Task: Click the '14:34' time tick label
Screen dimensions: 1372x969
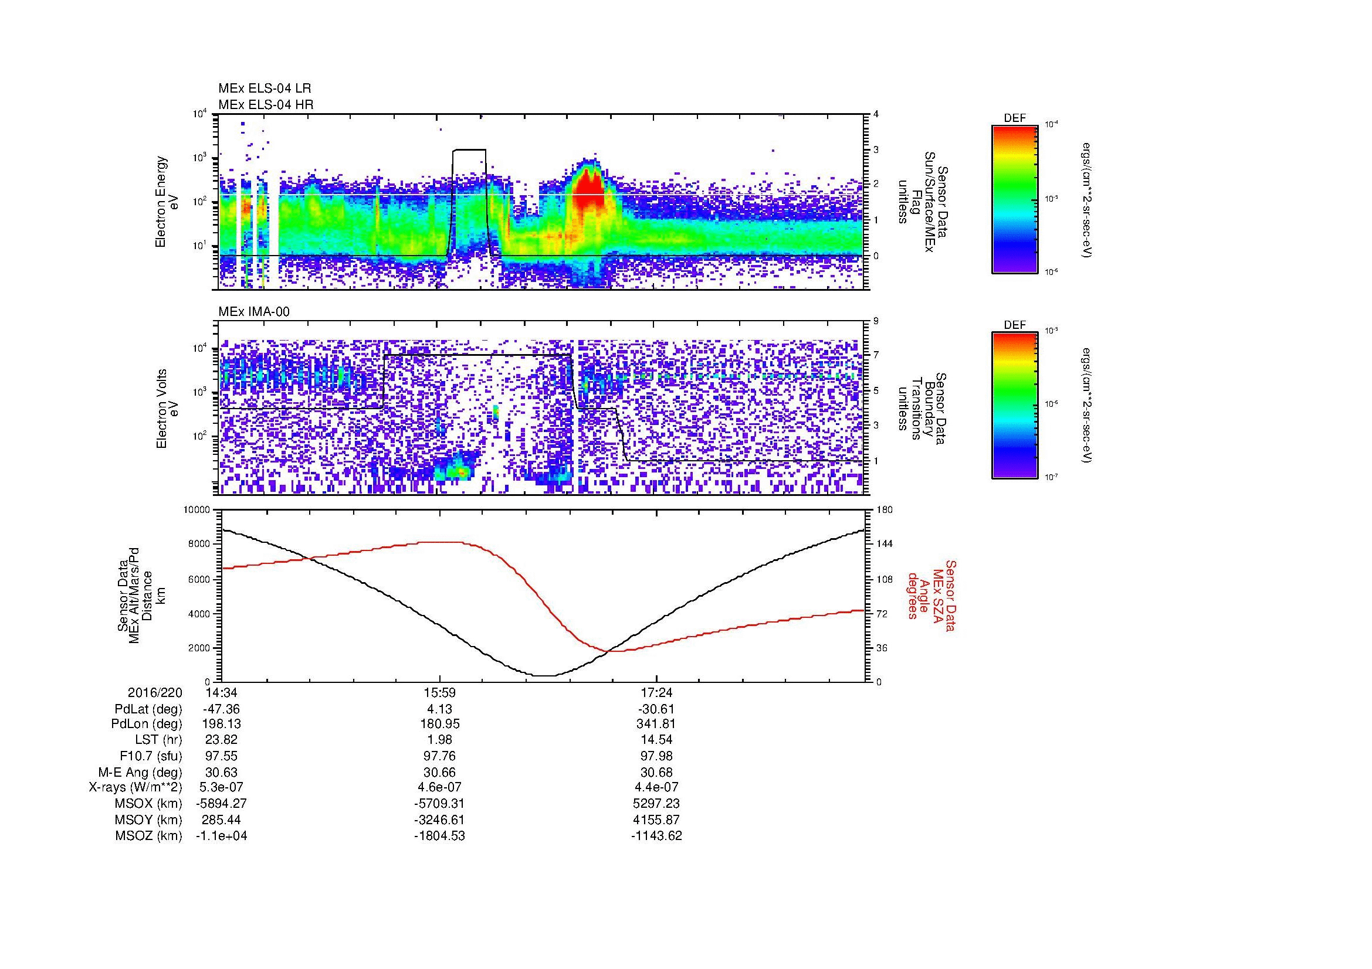Action: coord(222,692)
